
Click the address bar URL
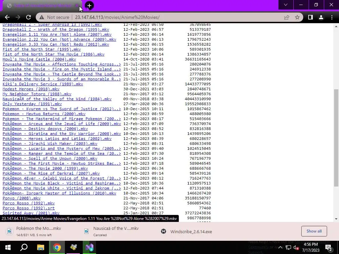117,17
